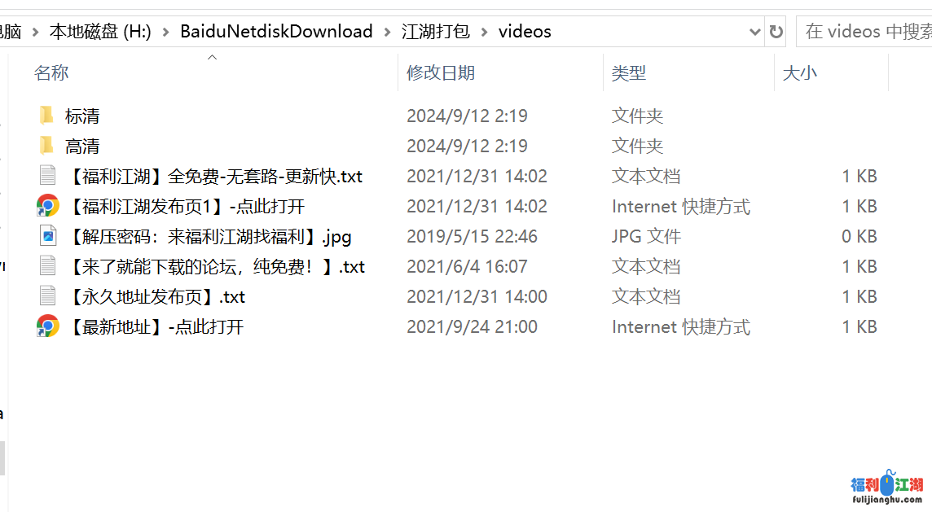The image size is (932, 512).
Task: Click the 【解压密码】 JPG file icon
Action: coord(47,236)
